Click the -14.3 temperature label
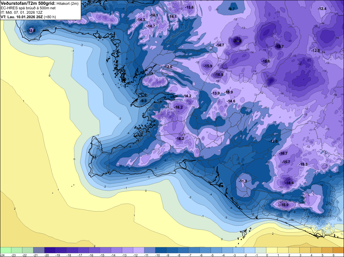This screenshot has height=257, width=344. coord(141,20)
